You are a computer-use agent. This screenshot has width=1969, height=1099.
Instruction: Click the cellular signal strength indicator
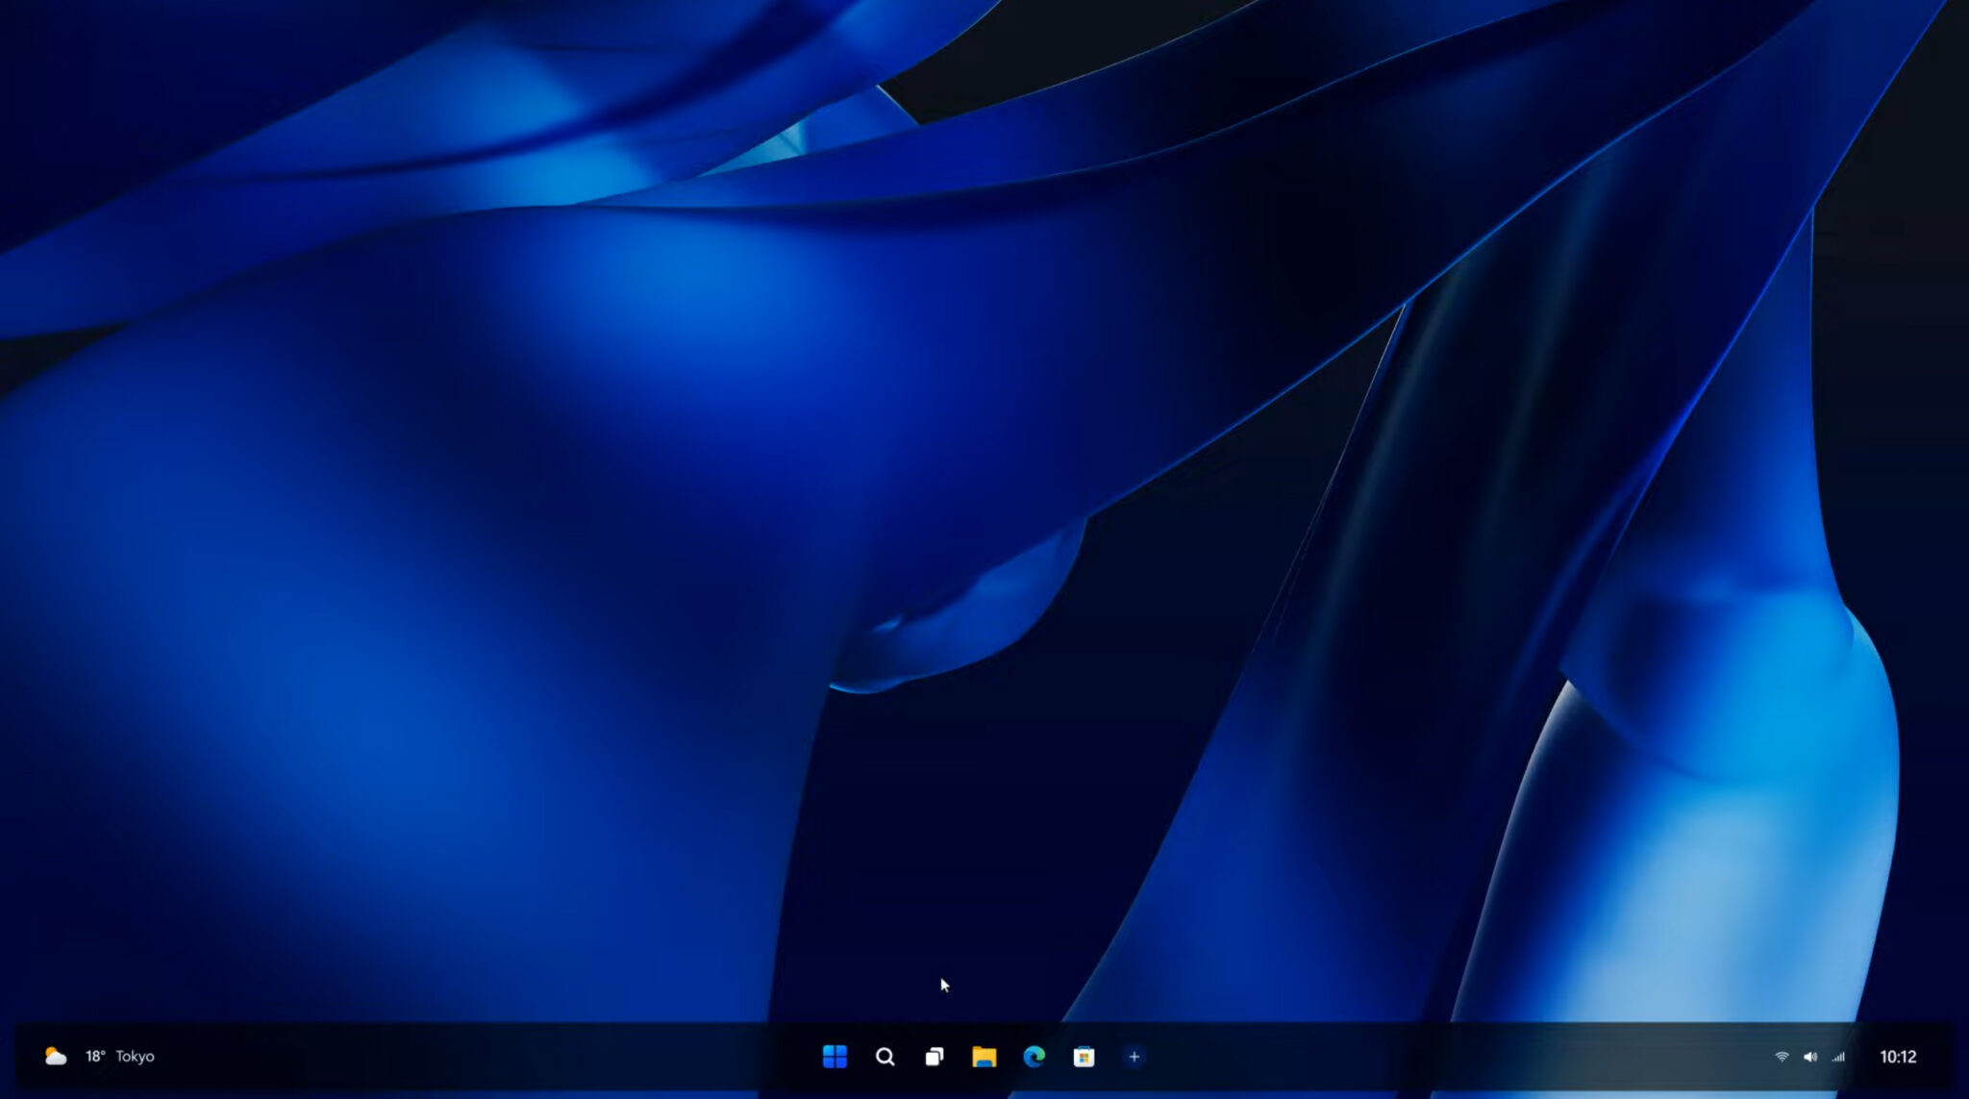point(1839,1056)
